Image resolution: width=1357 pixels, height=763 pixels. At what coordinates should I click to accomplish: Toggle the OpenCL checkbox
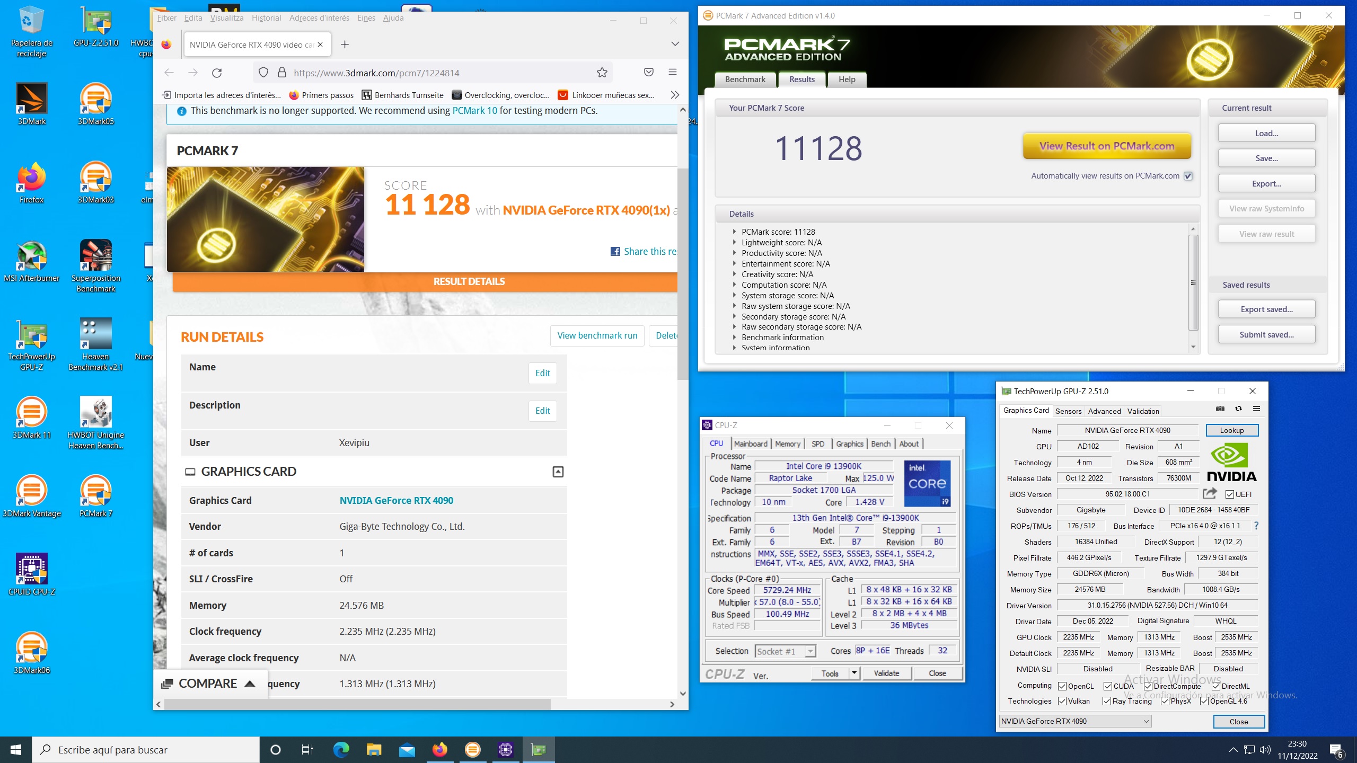[x=1062, y=686]
